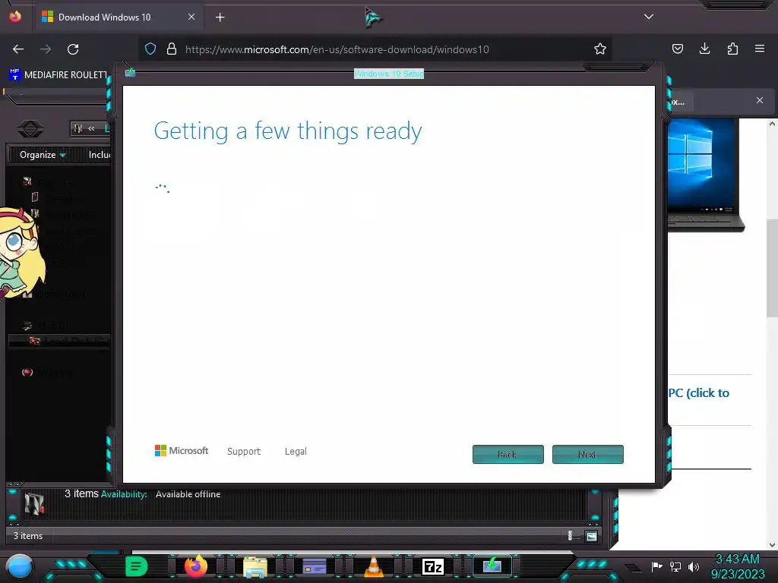The width and height of the screenshot is (778, 583).
Task: Open the Firefox downloads panel
Action: pyautogui.click(x=704, y=49)
